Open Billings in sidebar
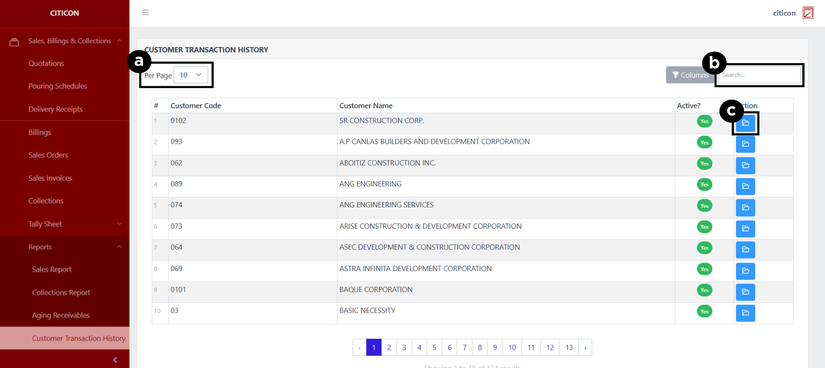The height and width of the screenshot is (368, 825). pos(40,132)
